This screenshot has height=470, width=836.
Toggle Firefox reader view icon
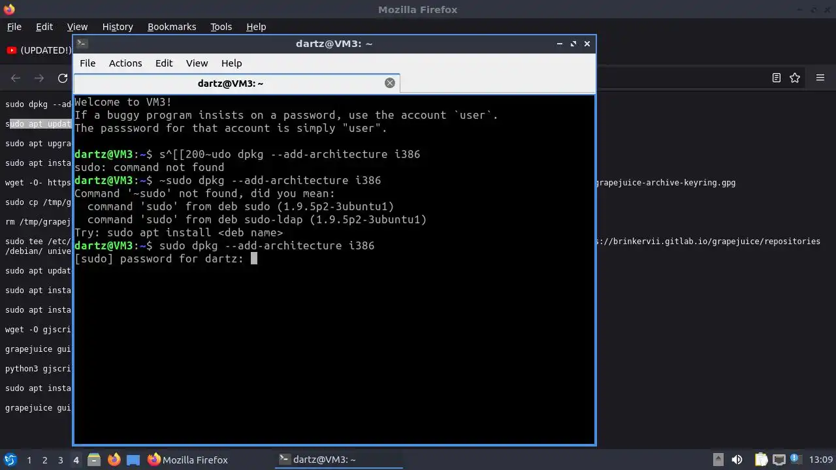point(777,78)
